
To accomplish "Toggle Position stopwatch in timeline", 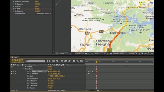I will pos(28,74).
